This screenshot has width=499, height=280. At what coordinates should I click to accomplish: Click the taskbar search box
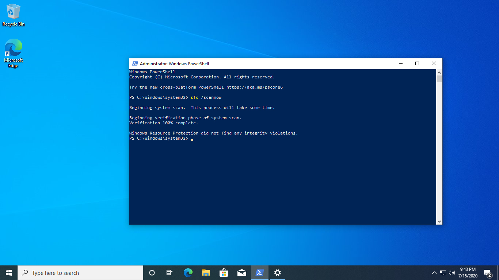tap(80, 273)
